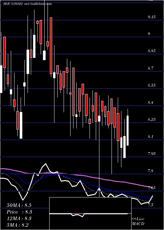Click the 5MA : 8.2 legend entry
The width and height of the screenshot is (164, 230).
click(18, 225)
